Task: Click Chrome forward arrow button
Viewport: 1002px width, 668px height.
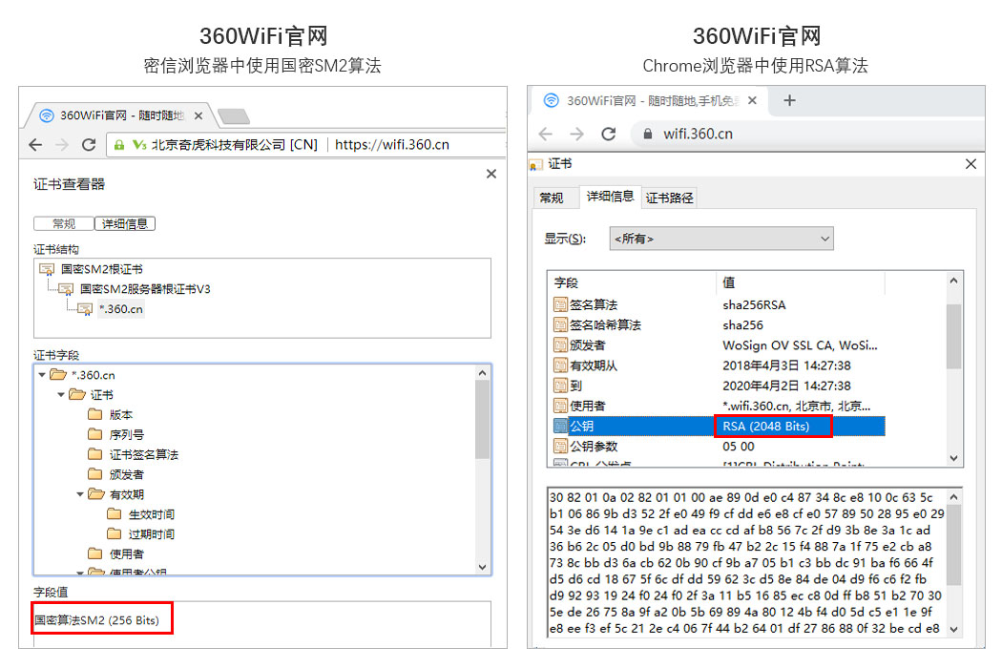Action: pyautogui.click(x=576, y=134)
